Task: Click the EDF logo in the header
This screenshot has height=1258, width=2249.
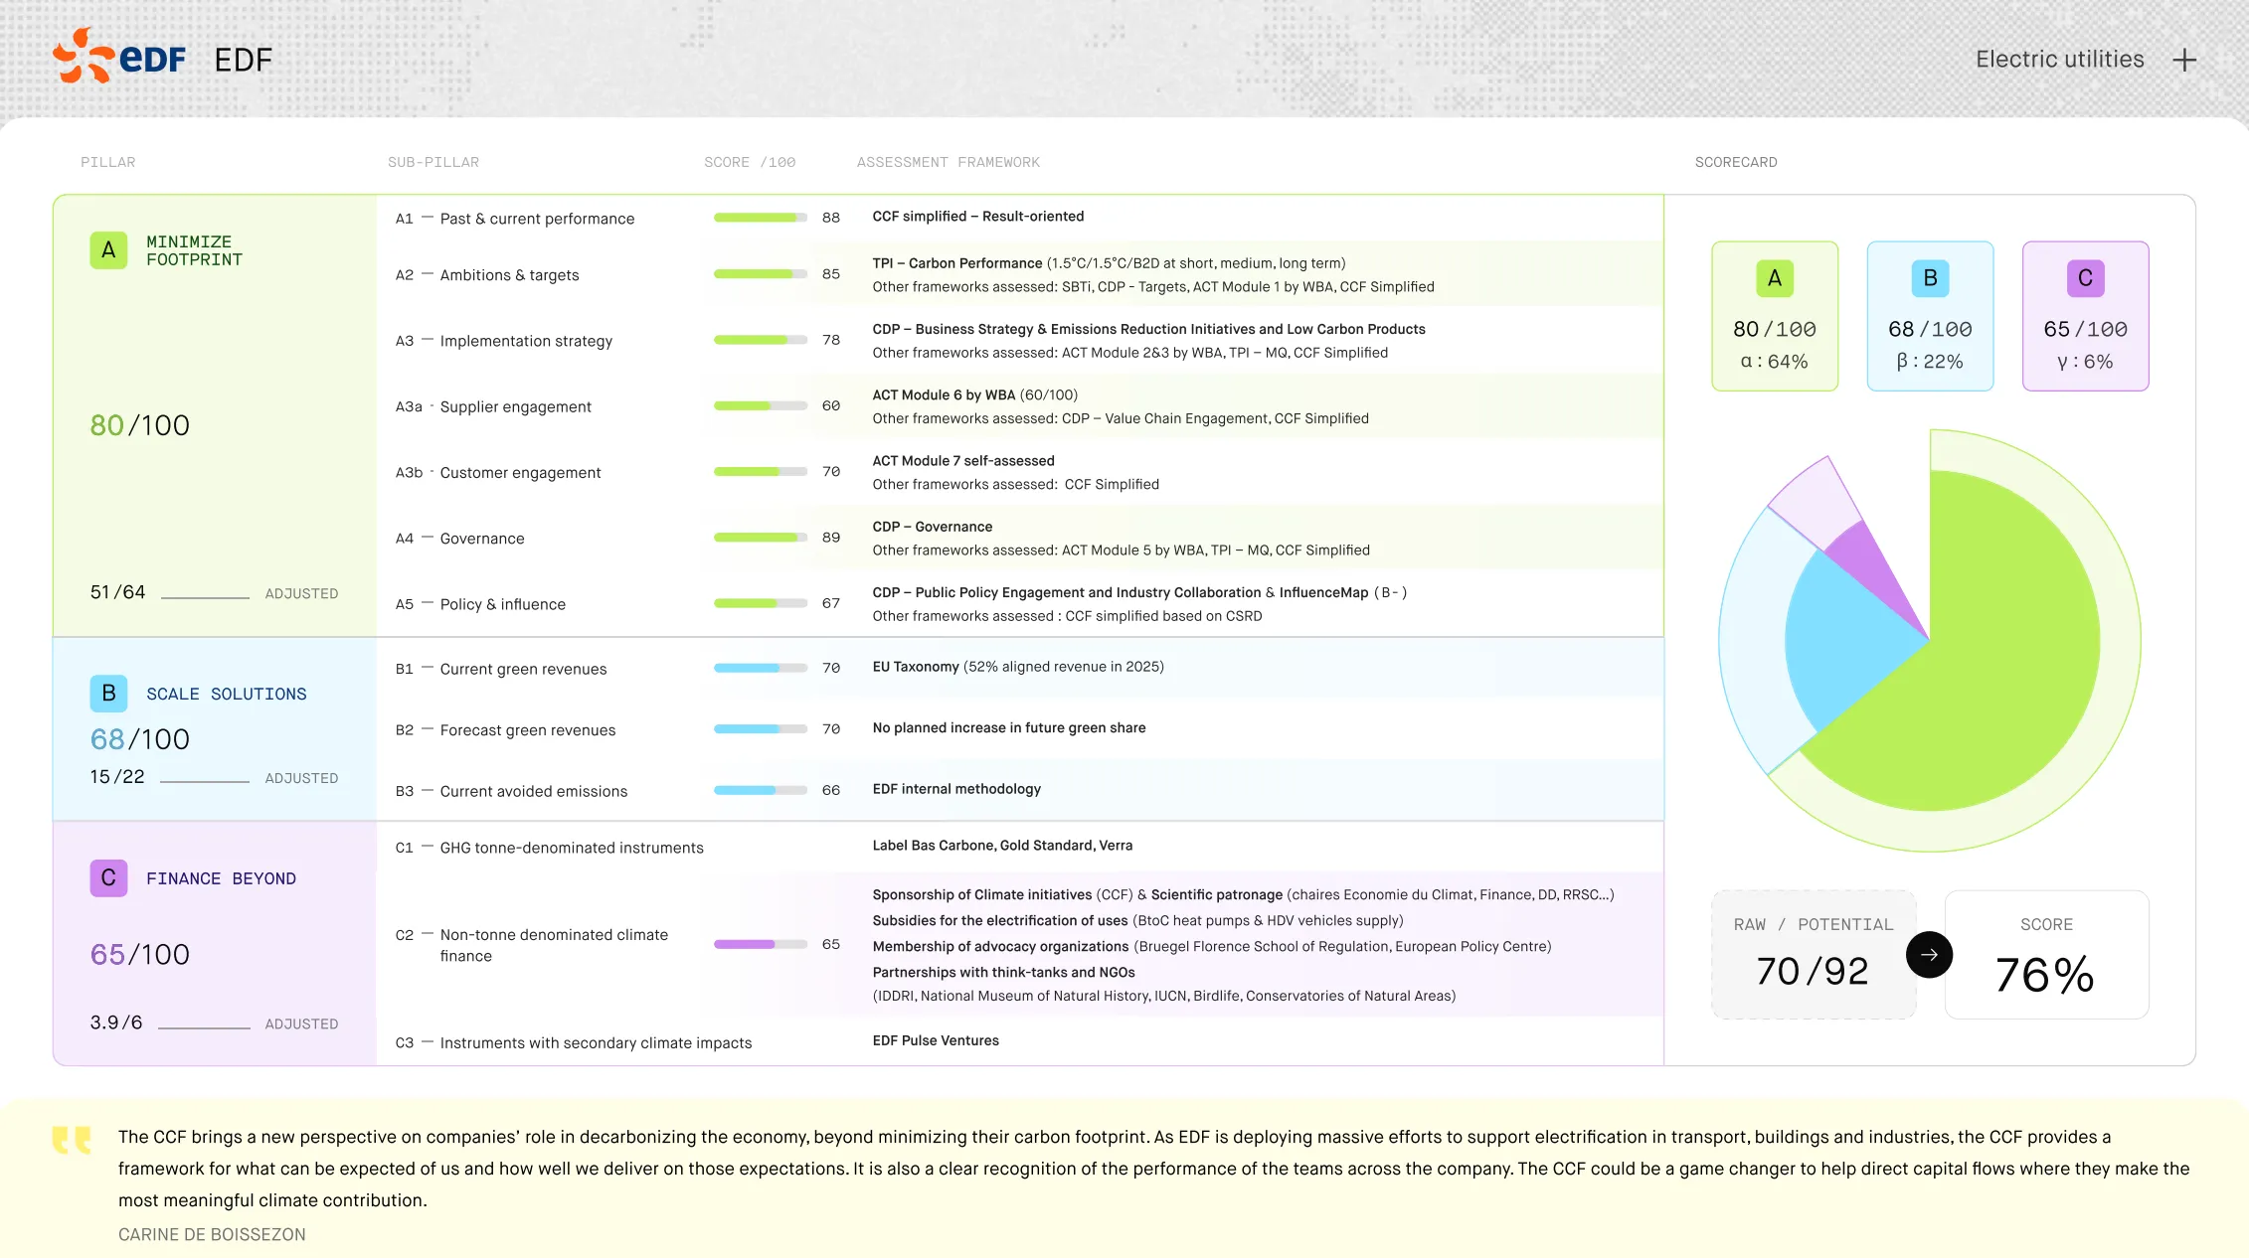Action: click(119, 56)
